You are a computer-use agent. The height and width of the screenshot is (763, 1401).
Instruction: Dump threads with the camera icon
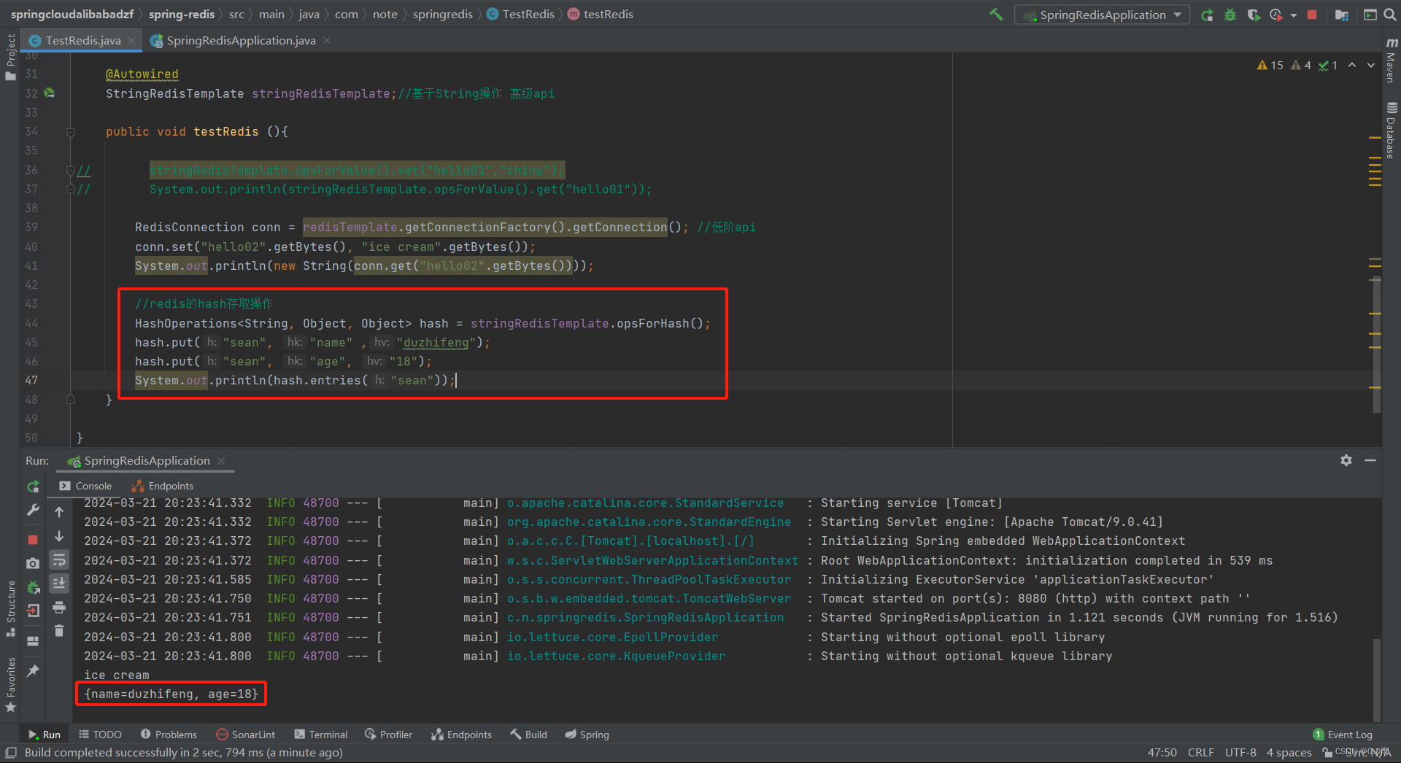(x=33, y=563)
